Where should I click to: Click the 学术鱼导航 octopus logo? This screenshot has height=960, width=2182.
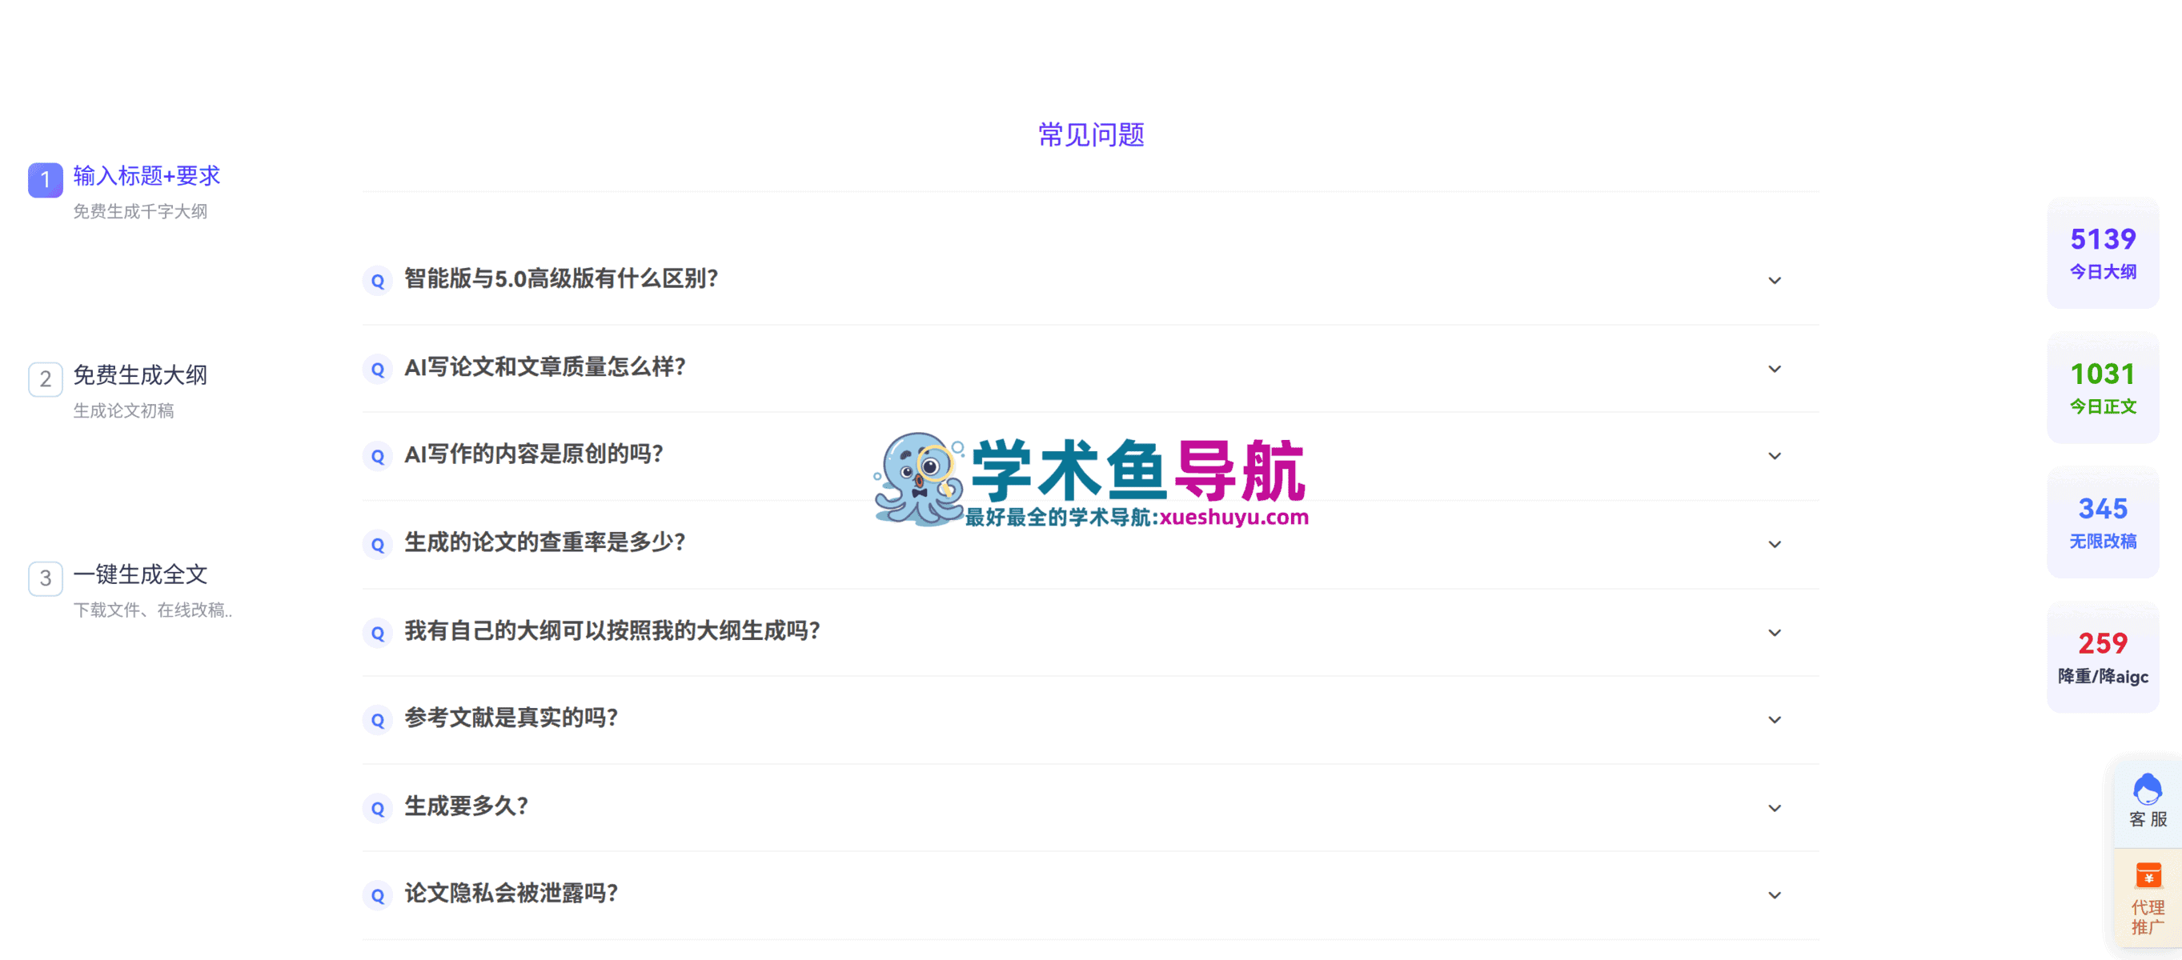coord(918,479)
